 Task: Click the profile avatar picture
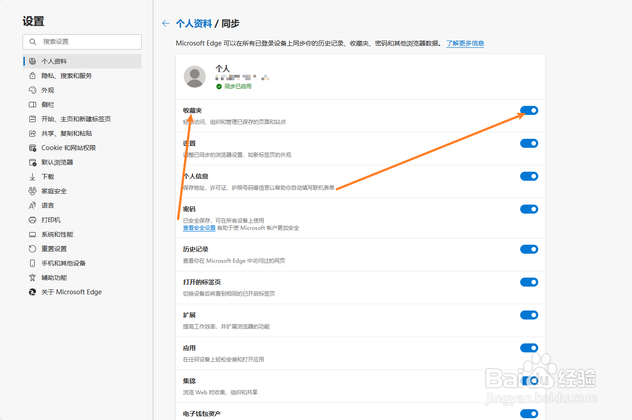click(x=195, y=77)
